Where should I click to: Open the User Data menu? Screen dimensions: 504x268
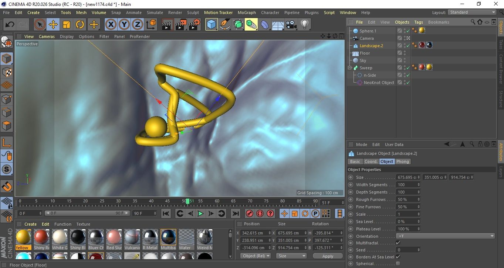[x=394, y=145]
